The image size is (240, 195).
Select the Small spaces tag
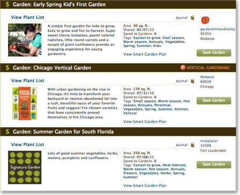point(144,101)
